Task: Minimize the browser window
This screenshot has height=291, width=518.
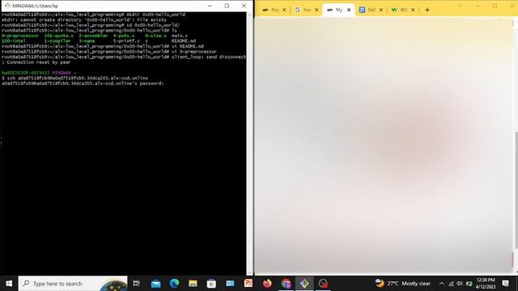Action: point(478,6)
